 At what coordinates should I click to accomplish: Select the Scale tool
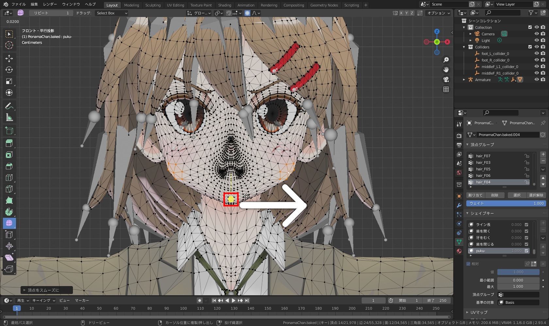9,81
